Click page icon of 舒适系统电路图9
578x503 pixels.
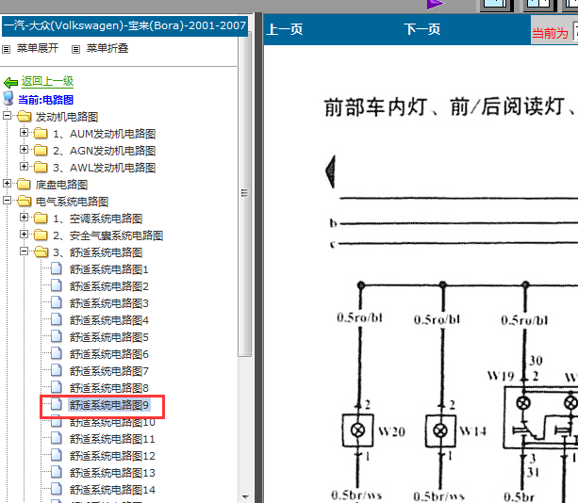coord(56,404)
